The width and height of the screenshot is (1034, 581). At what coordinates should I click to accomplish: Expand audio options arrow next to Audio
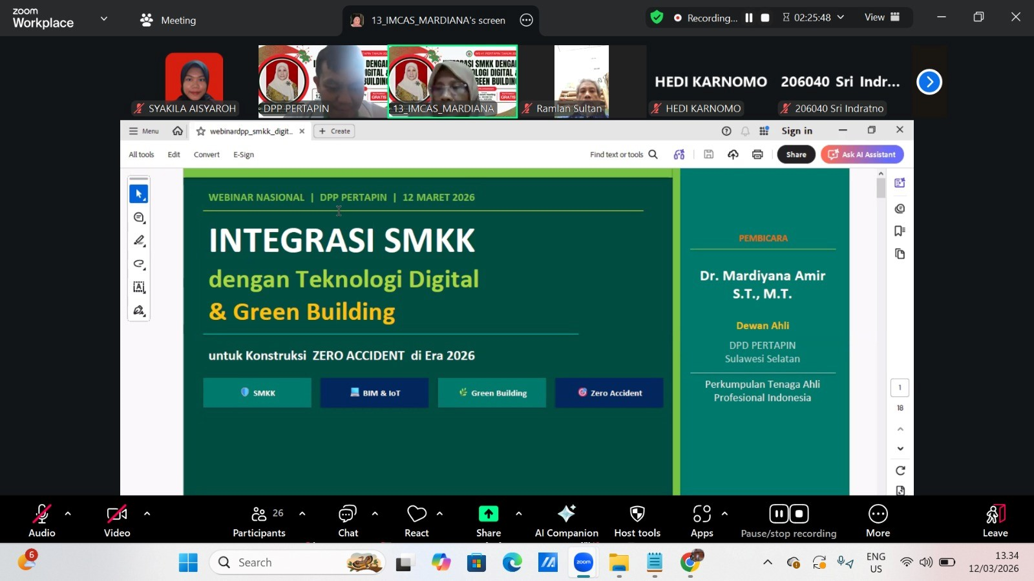coord(68,514)
